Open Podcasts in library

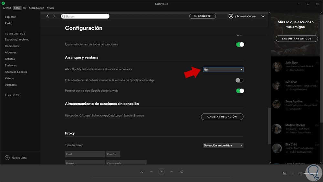[11, 85]
